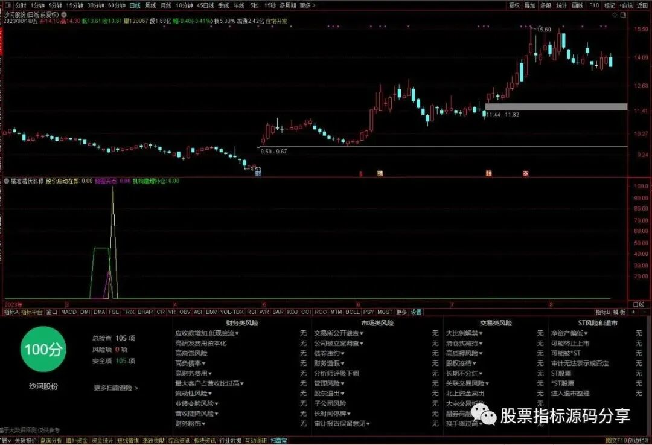Expand 财务造假 risk item
The image size is (652, 445).
tap(330, 363)
